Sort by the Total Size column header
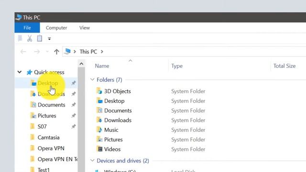 [284, 66]
